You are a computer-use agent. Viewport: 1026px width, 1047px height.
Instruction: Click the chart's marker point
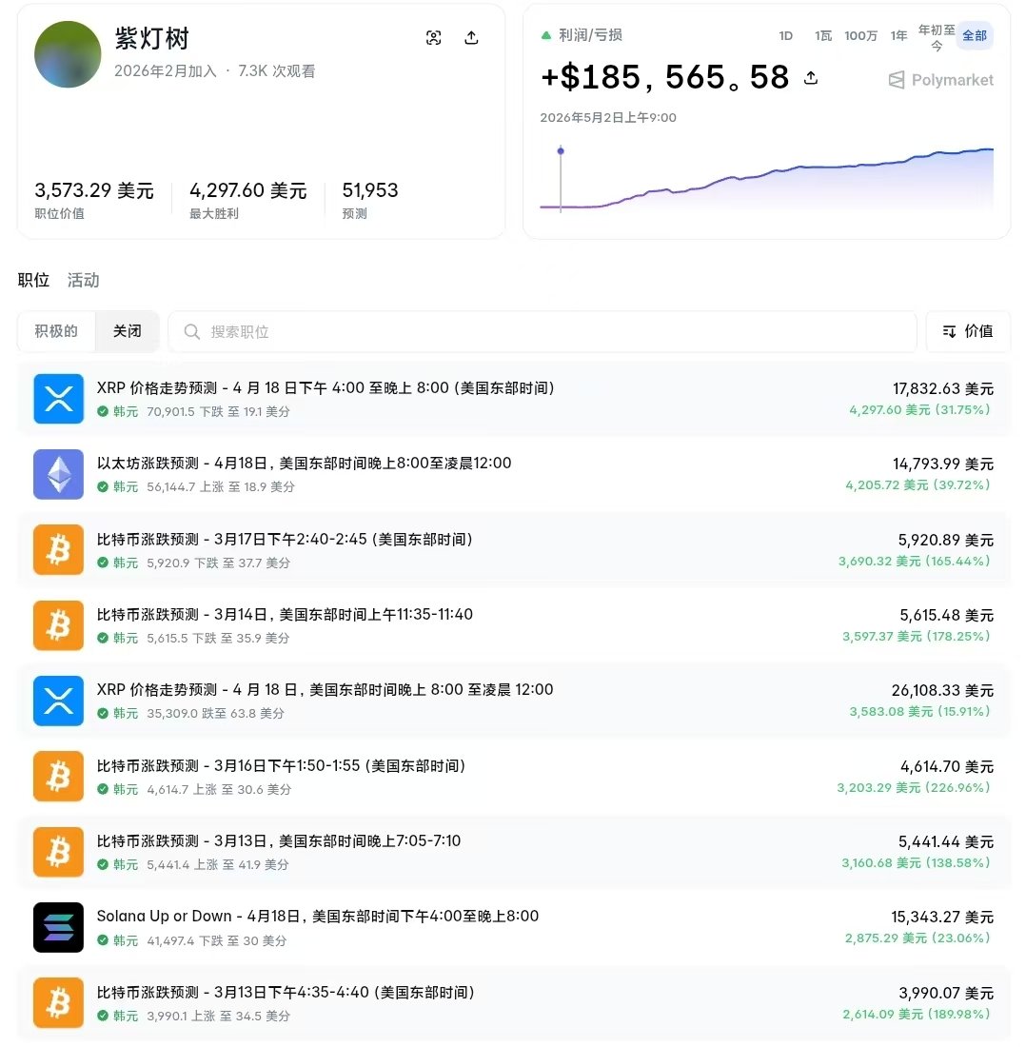tap(561, 151)
